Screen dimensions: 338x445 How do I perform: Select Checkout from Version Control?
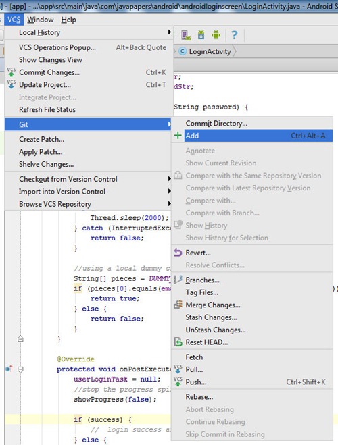[89, 179]
